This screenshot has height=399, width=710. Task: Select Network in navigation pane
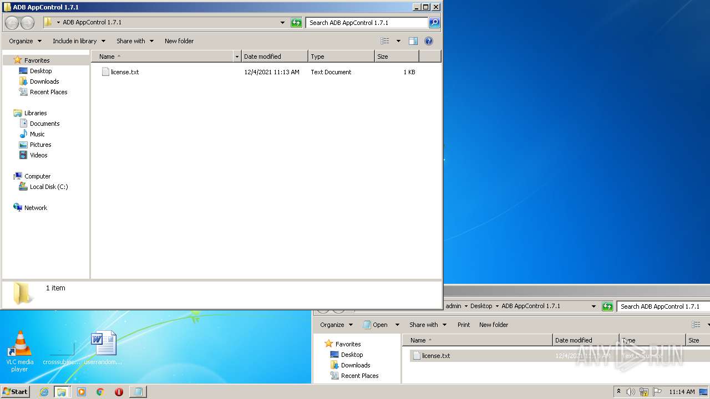[35, 208]
